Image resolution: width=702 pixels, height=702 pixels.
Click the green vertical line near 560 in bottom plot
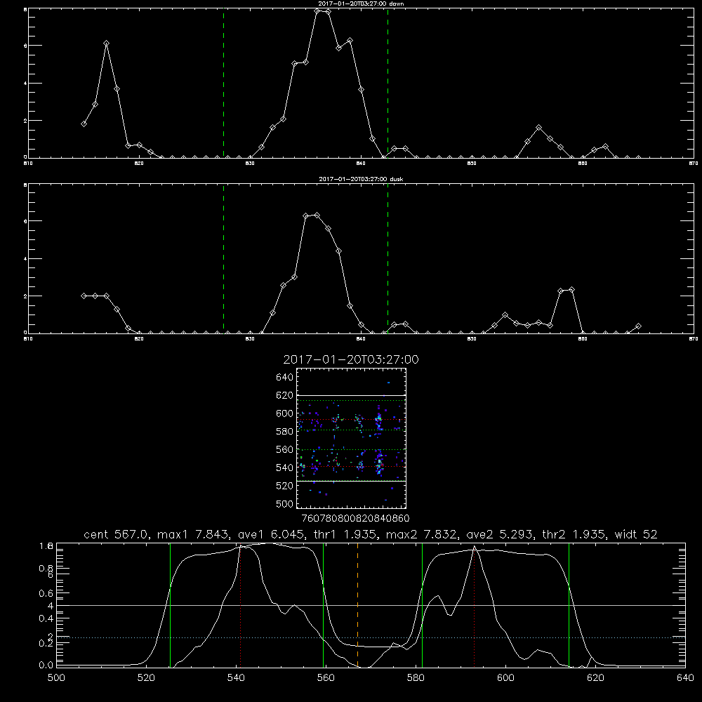coord(323,604)
